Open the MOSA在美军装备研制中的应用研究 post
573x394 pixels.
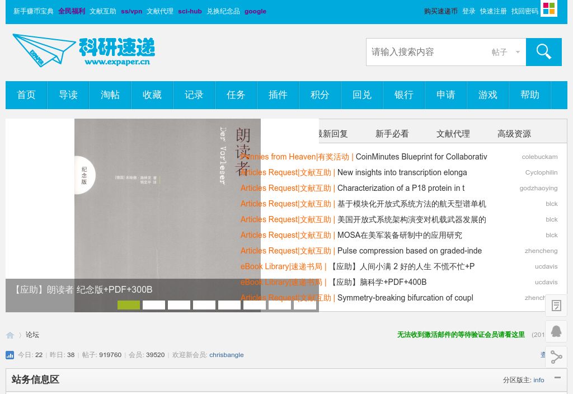point(400,235)
